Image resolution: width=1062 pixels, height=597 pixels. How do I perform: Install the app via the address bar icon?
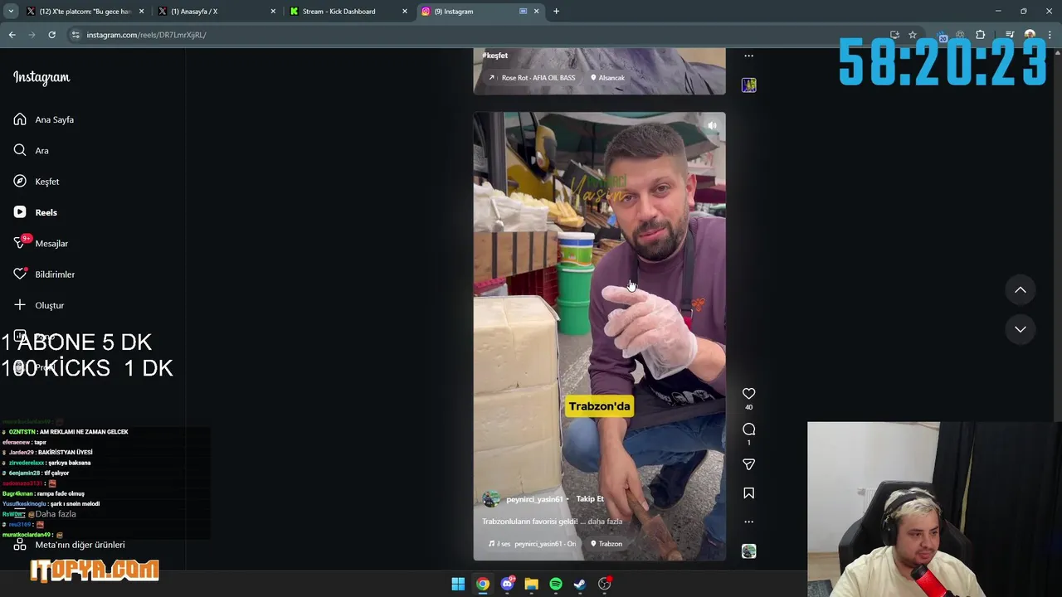pyautogui.click(x=894, y=35)
